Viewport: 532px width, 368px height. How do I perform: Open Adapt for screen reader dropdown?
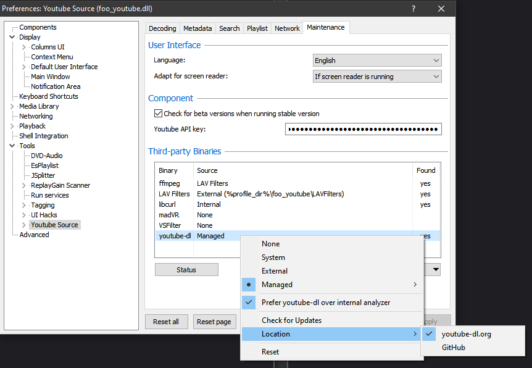[x=377, y=77]
